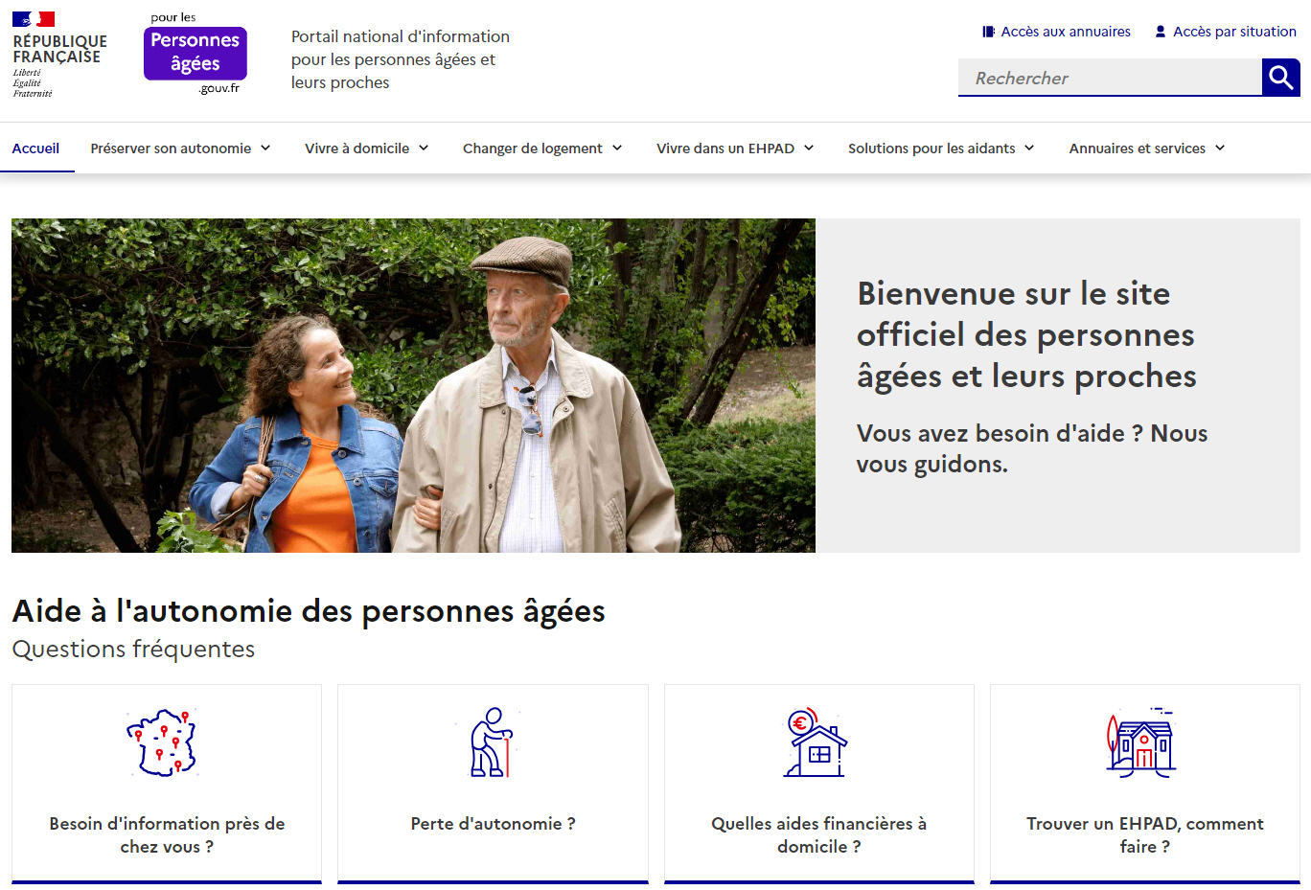1311x890 pixels.
Task: Click into the Rechercher search field
Action: (x=1110, y=78)
